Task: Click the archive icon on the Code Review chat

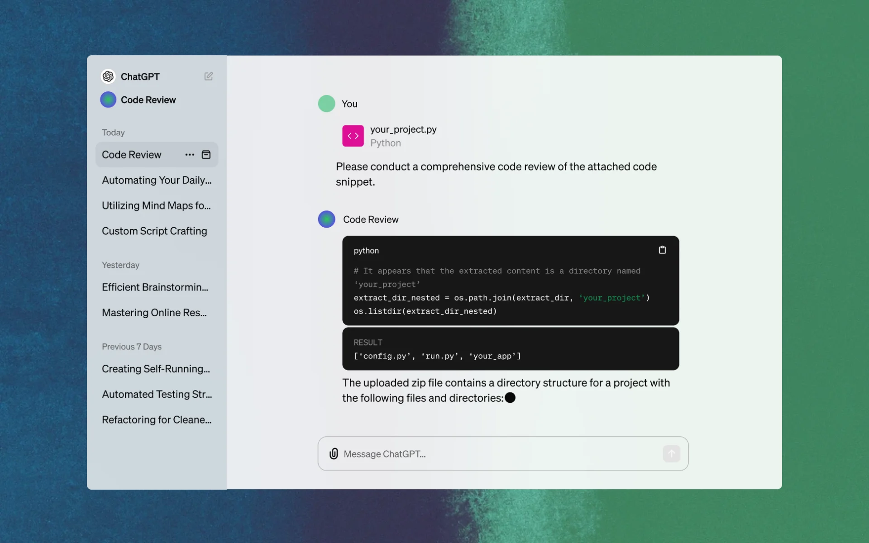Action: tap(206, 155)
